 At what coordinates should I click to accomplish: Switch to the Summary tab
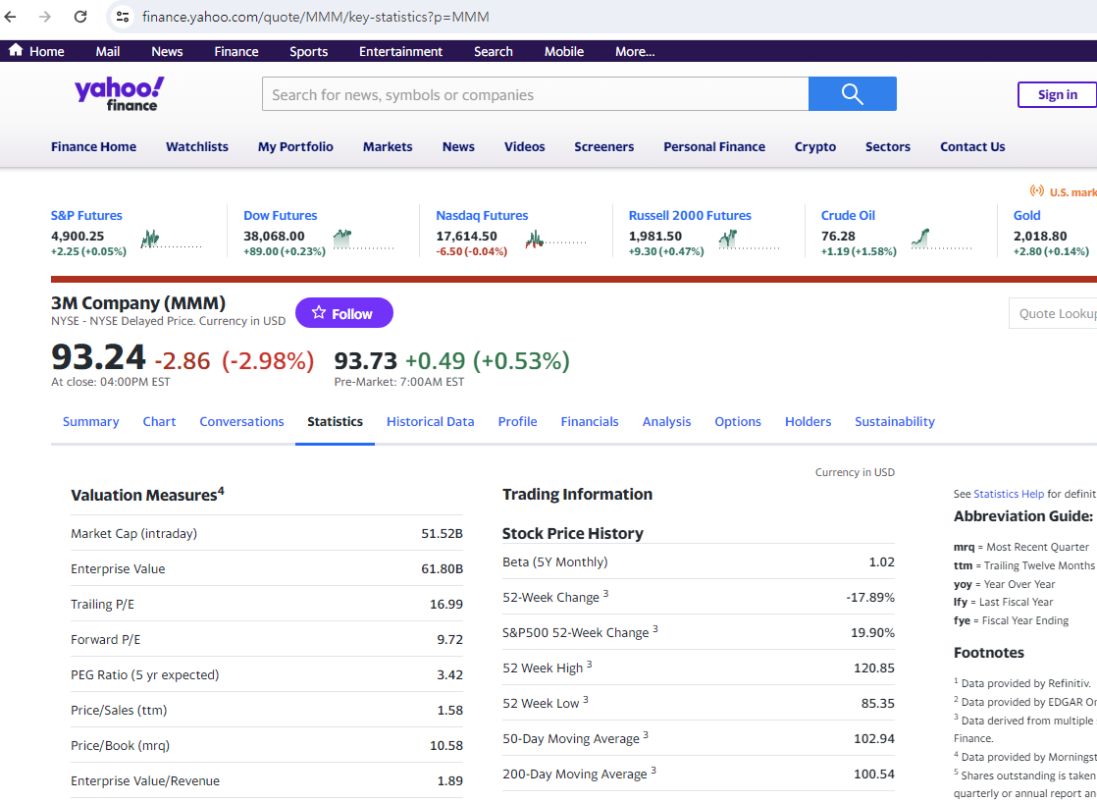click(91, 421)
